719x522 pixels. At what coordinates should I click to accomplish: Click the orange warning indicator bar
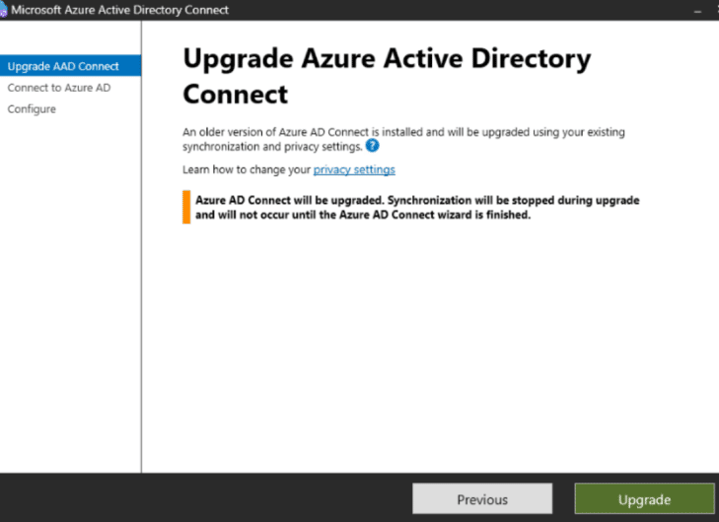[x=186, y=208]
